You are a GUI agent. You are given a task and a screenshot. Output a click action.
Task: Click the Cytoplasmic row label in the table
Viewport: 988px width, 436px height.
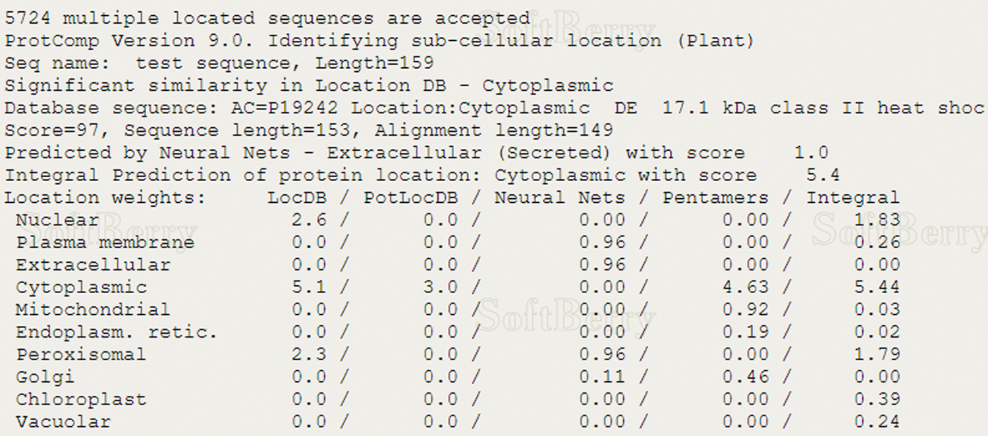point(81,287)
